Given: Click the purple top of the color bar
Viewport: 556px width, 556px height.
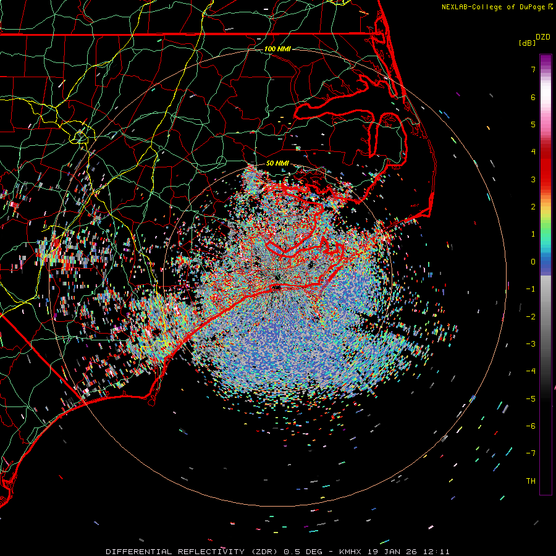Looking at the screenshot, I should pyautogui.click(x=545, y=61).
